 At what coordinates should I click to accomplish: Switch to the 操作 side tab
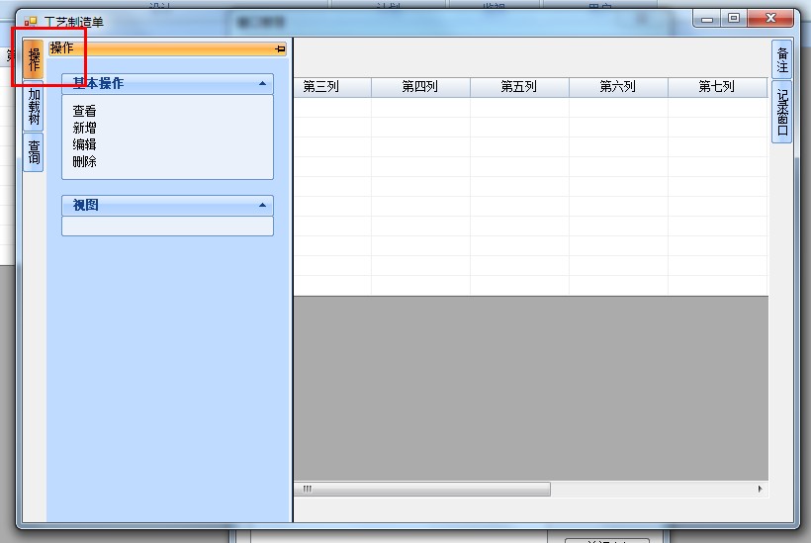pyautogui.click(x=34, y=60)
